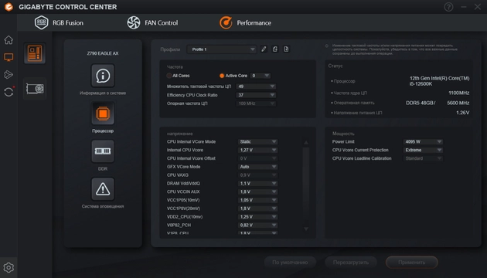
Task: Click the FAN Control fan icon
Action: coord(134,22)
